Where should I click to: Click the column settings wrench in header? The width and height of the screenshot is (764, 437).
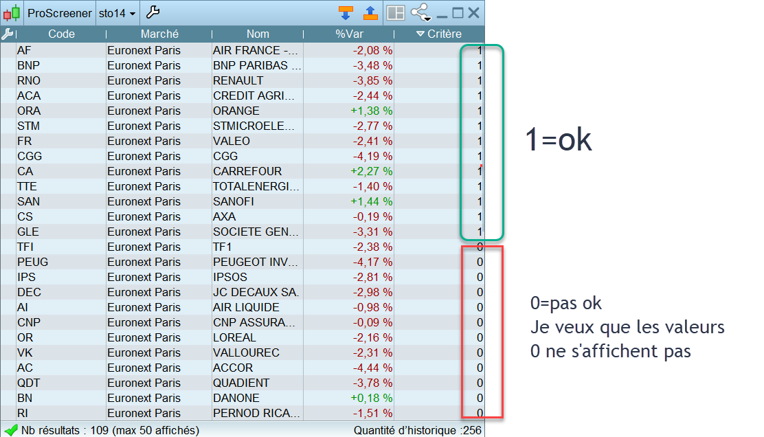click(8, 34)
